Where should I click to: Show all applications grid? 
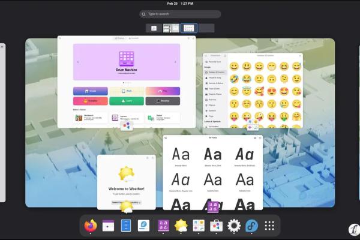point(269,226)
